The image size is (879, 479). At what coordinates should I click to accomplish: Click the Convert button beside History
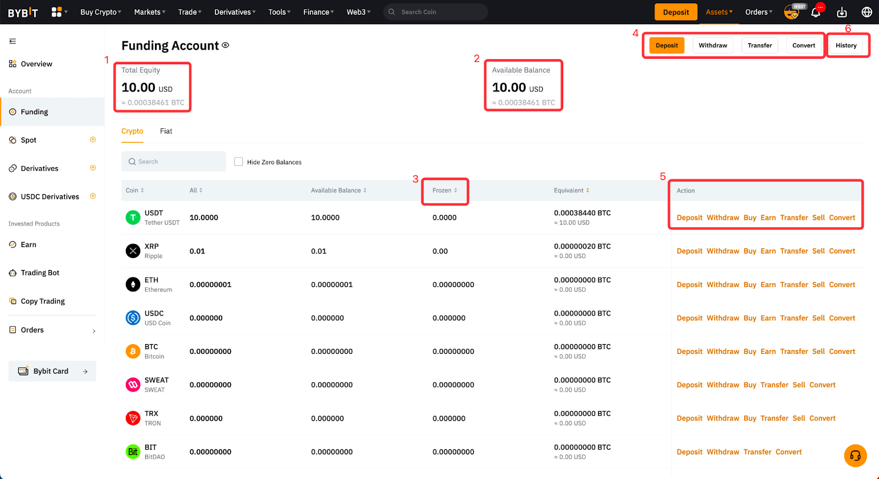(x=804, y=46)
